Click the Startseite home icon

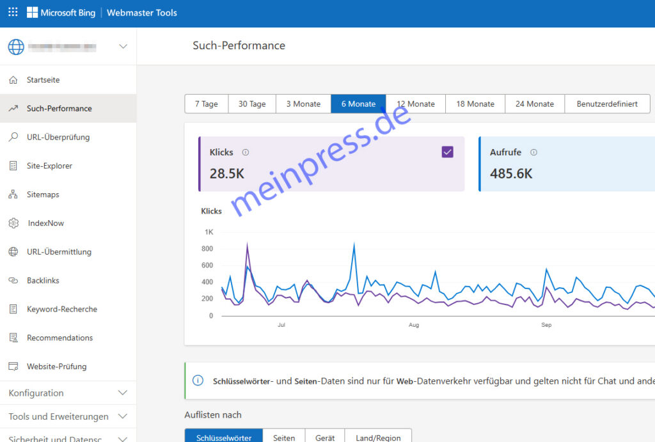point(13,80)
